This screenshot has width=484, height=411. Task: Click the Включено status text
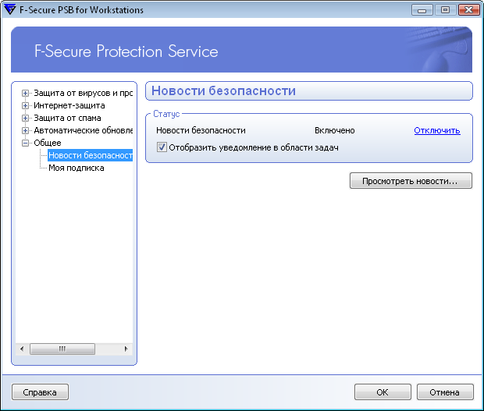[x=335, y=130]
